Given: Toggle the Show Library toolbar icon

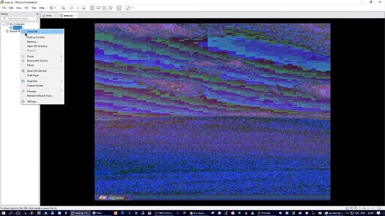Looking at the screenshot, I should [92, 8].
